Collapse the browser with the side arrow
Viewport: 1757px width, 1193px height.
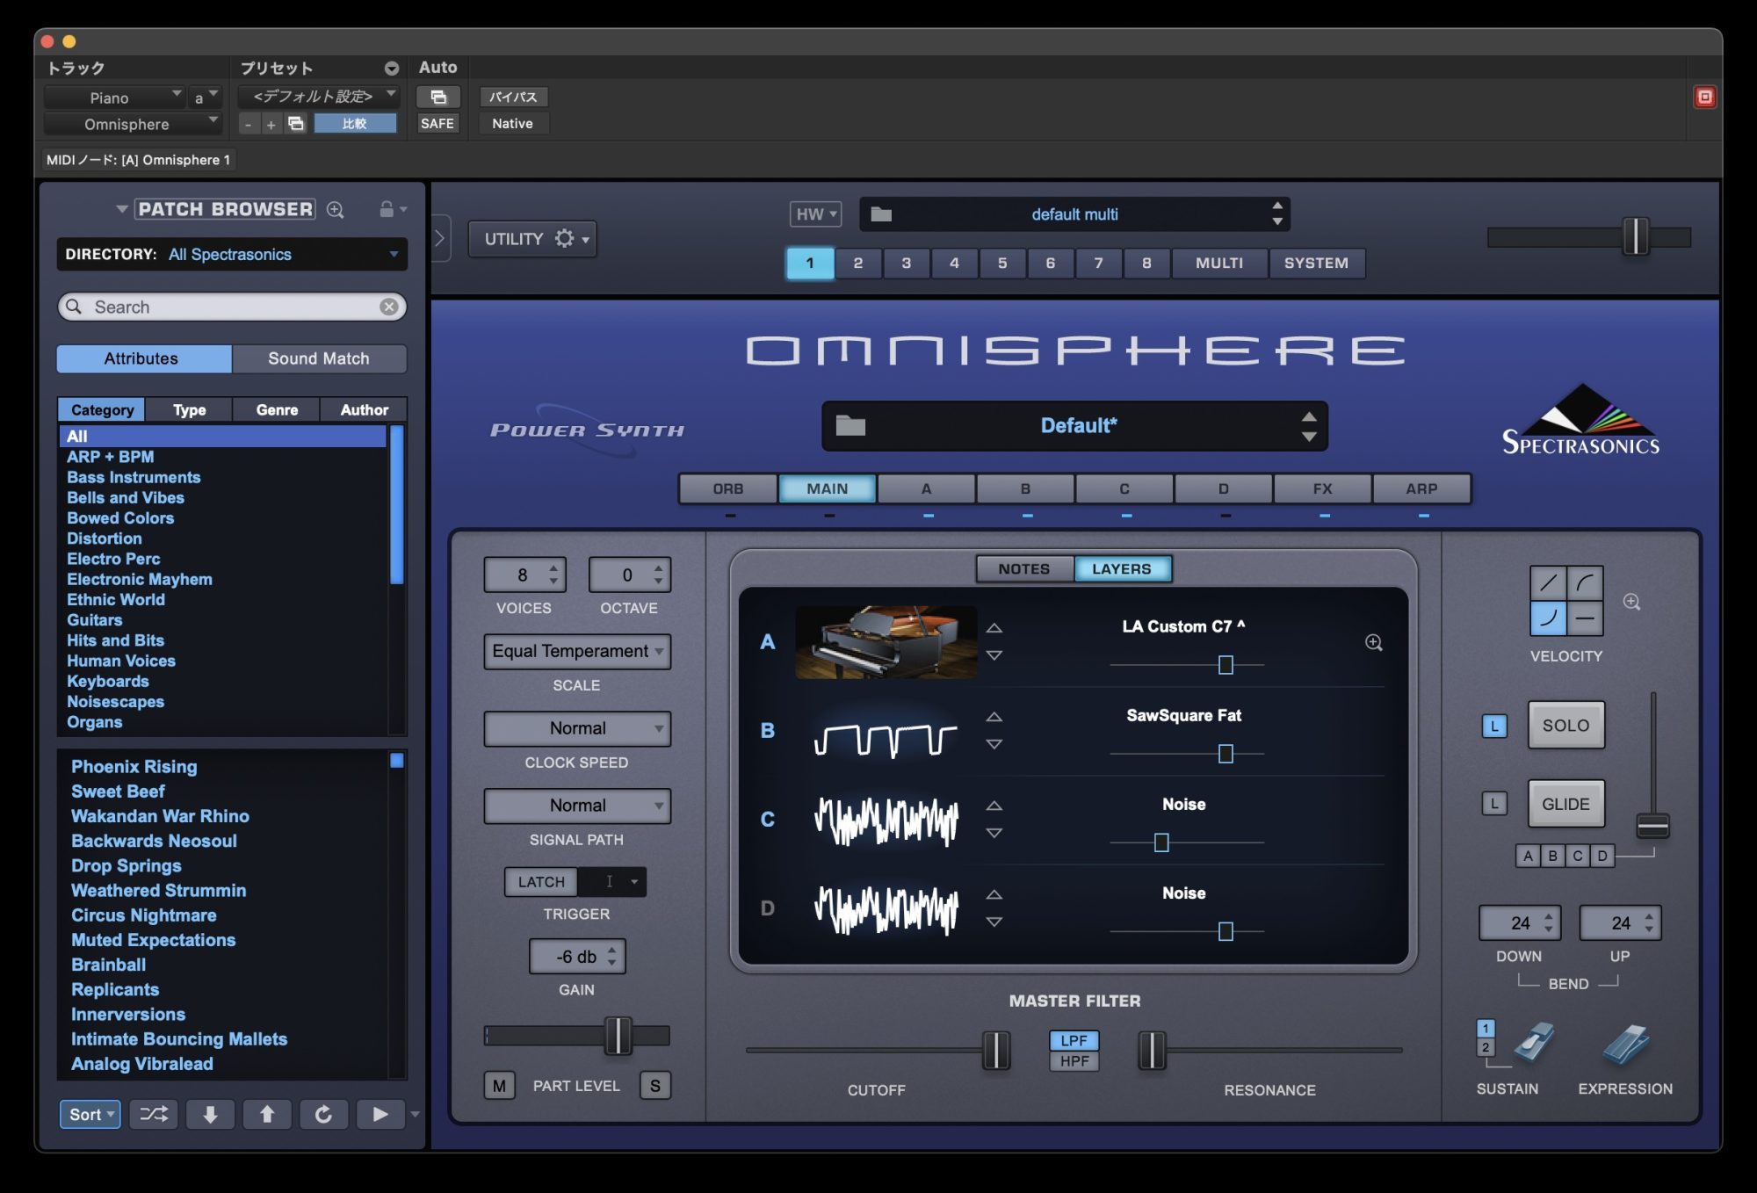click(x=440, y=238)
